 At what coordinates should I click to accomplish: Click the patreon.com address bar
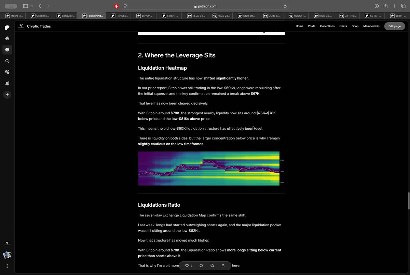[x=205, y=6]
